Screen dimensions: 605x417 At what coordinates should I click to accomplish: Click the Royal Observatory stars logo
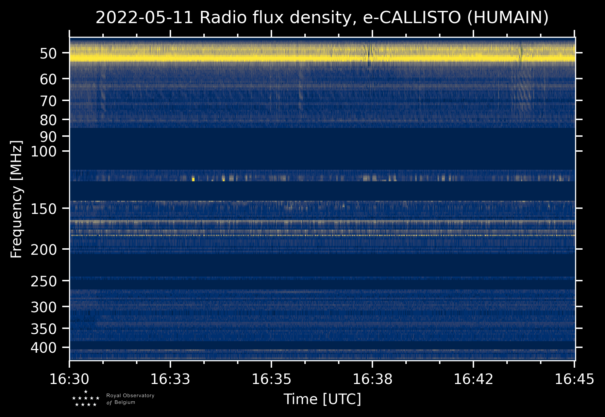[86, 399]
